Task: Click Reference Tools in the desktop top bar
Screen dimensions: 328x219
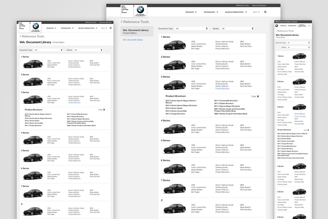Action: click(242, 5)
